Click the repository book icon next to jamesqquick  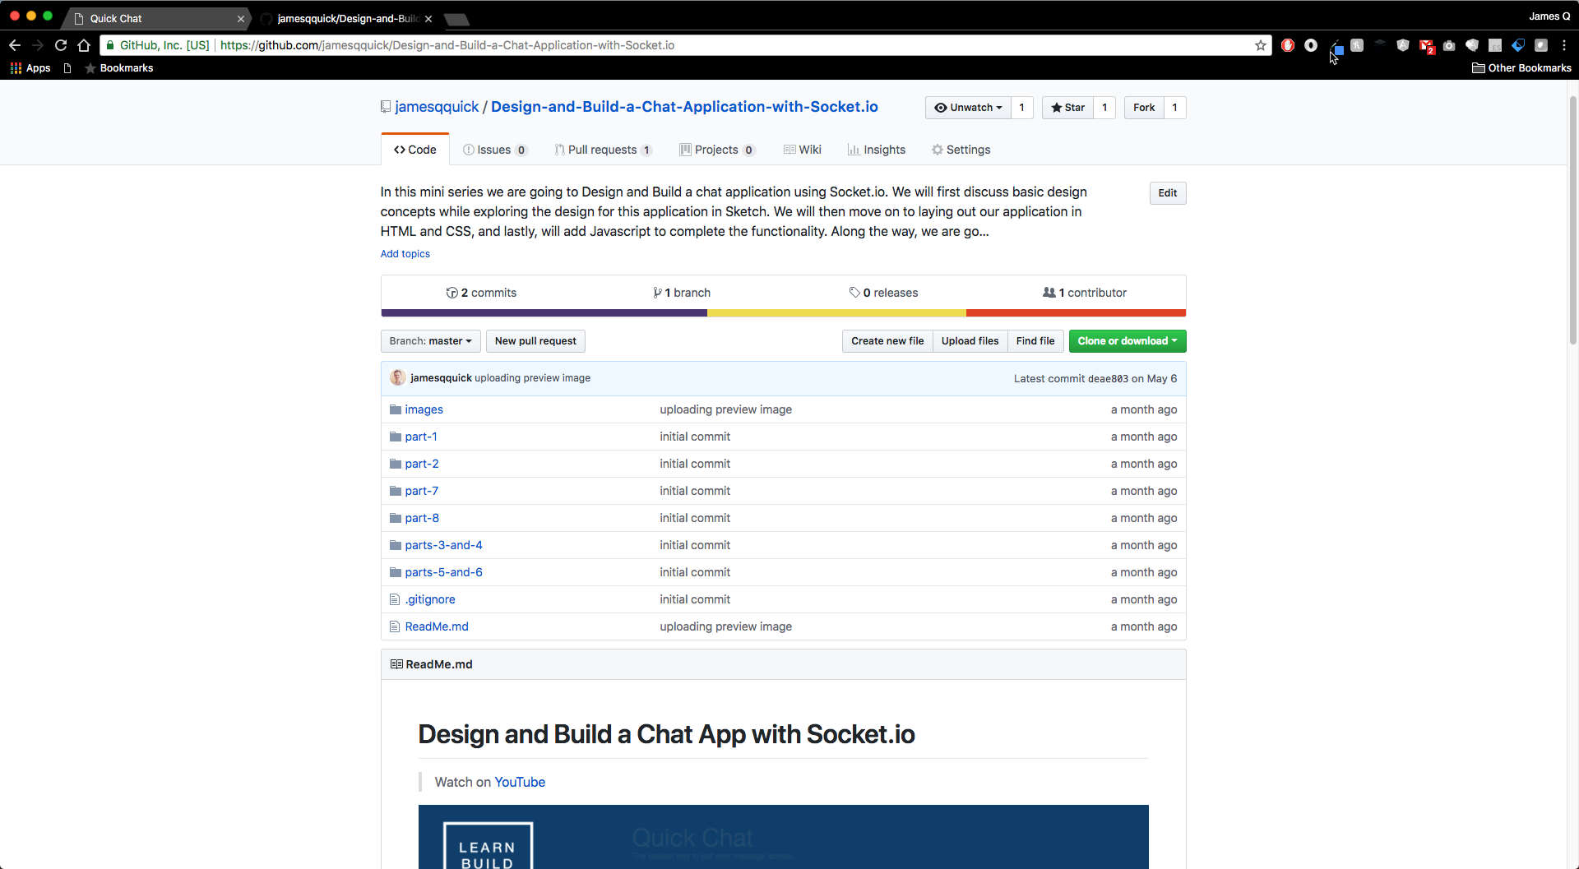(x=385, y=106)
